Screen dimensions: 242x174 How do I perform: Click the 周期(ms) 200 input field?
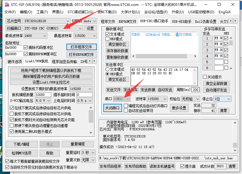click(x=195, y=90)
